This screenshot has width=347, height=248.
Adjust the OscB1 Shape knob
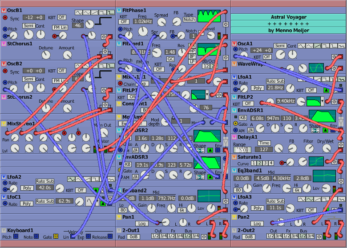click(x=89, y=24)
